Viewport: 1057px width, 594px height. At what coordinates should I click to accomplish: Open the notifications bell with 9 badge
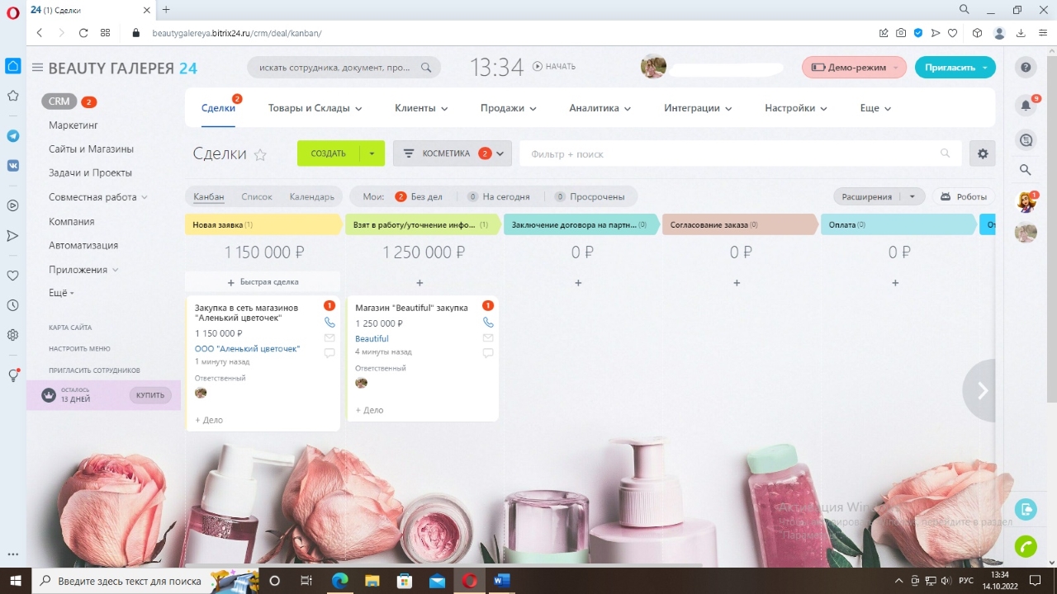tap(1026, 105)
